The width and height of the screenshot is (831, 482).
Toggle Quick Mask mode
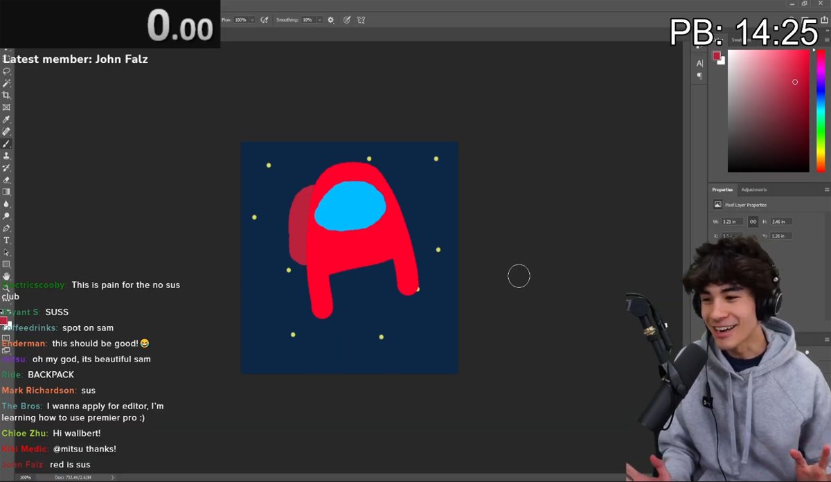(x=6, y=337)
